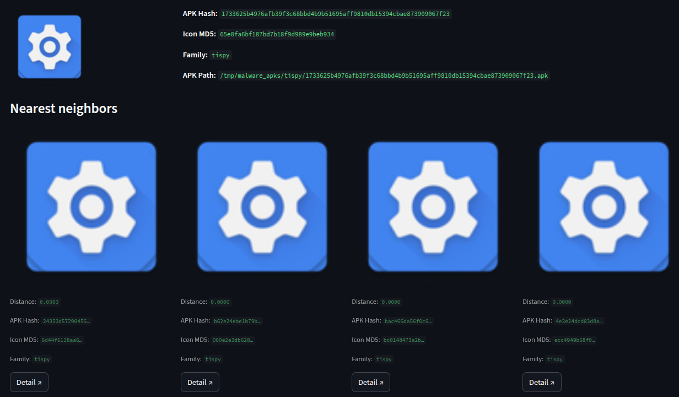Click Family tispy under neighbor 4e3e24dcd83d8a
This screenshot has width=679, height=397.
pos(554,360)
